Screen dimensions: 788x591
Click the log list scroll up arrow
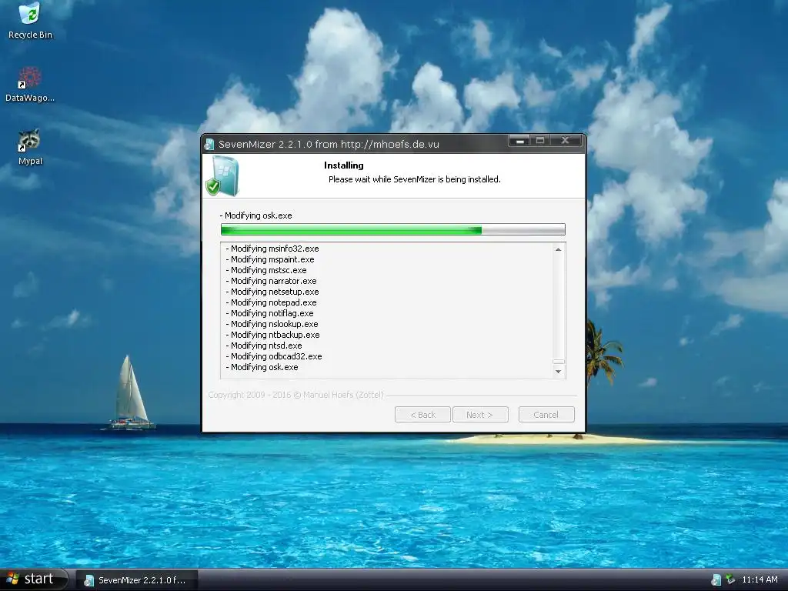(x=559, y=249)
